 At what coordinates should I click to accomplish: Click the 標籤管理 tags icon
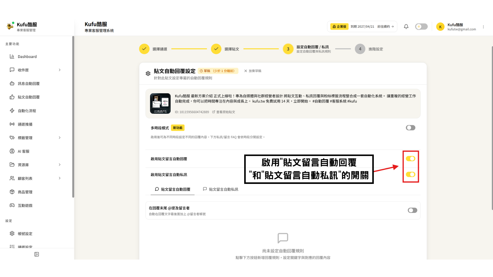tap(12, 137)
